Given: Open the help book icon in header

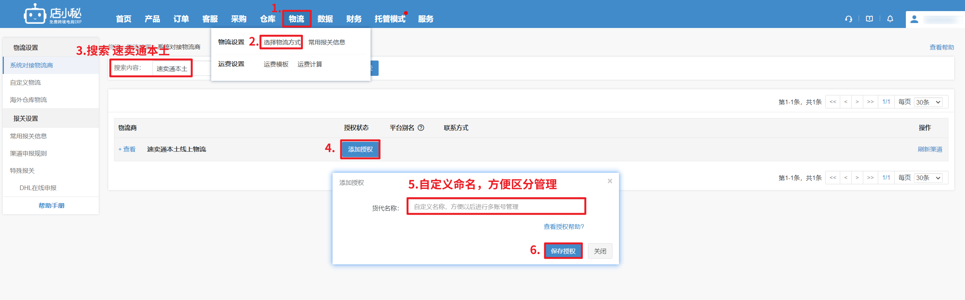Looking at the screenshot, I should (869, 19).
